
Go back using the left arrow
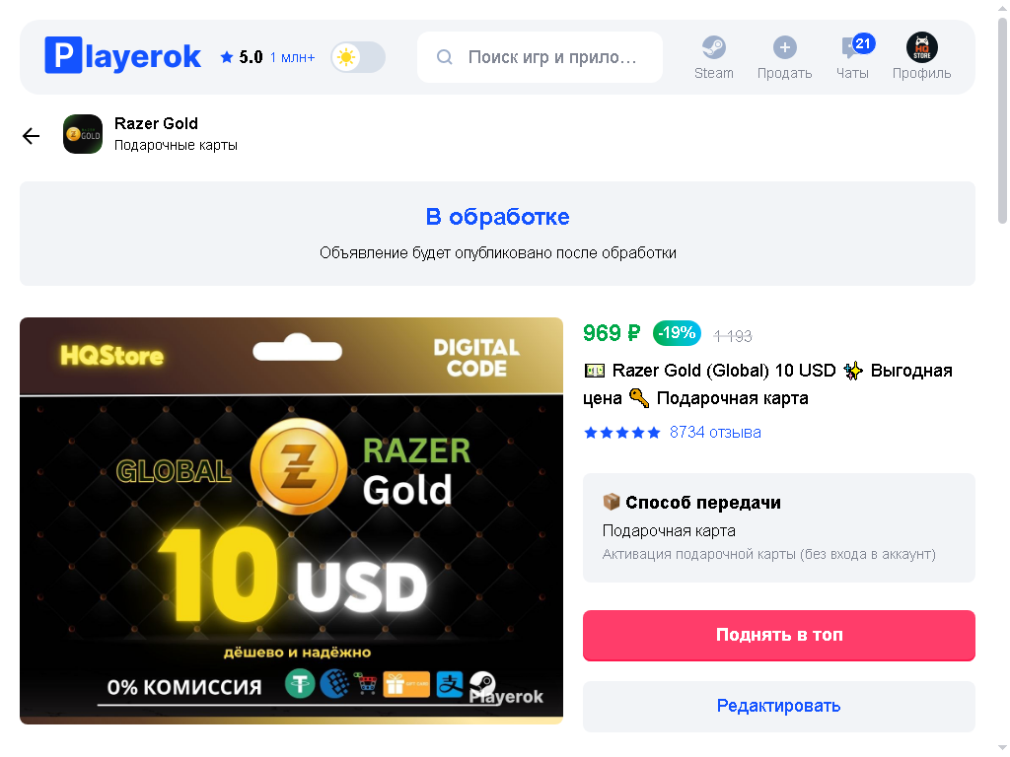click(x=31, y=135)
